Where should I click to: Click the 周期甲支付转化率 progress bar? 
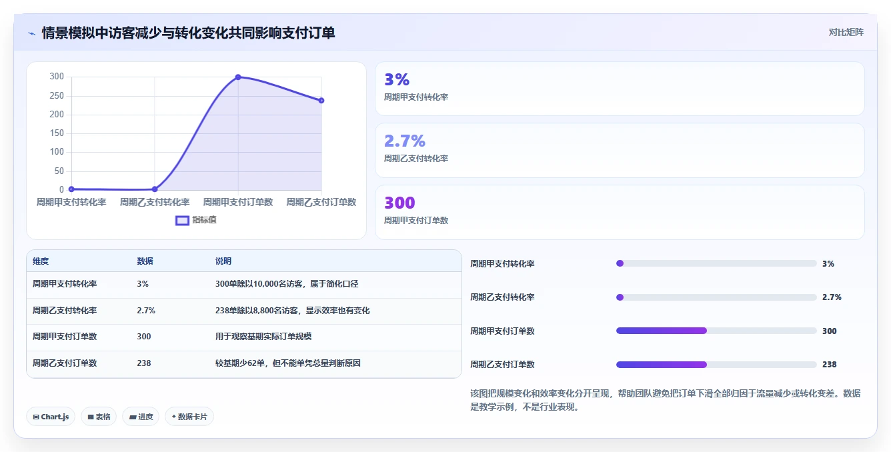[716, 263]
